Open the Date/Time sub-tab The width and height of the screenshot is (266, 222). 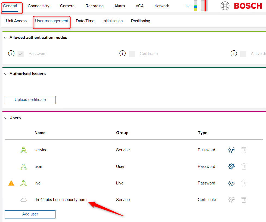pos(85,21)
